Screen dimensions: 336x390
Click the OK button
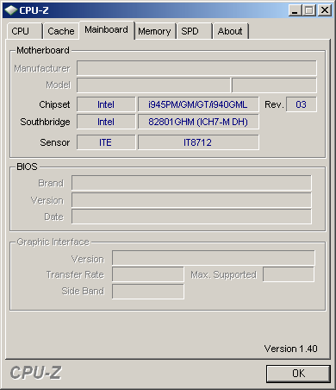tap(298, 374)
